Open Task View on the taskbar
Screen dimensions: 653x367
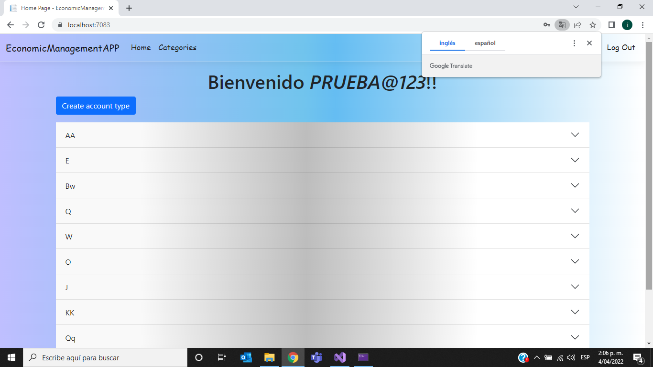pyautogui.click(x=222, y=357)
